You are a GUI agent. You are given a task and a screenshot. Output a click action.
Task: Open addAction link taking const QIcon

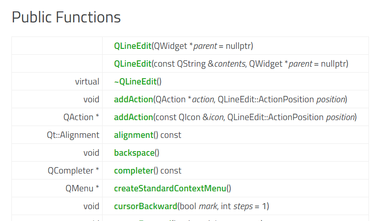click(133, 117)
